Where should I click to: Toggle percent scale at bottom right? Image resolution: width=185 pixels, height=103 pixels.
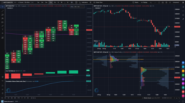pos(179,98)
